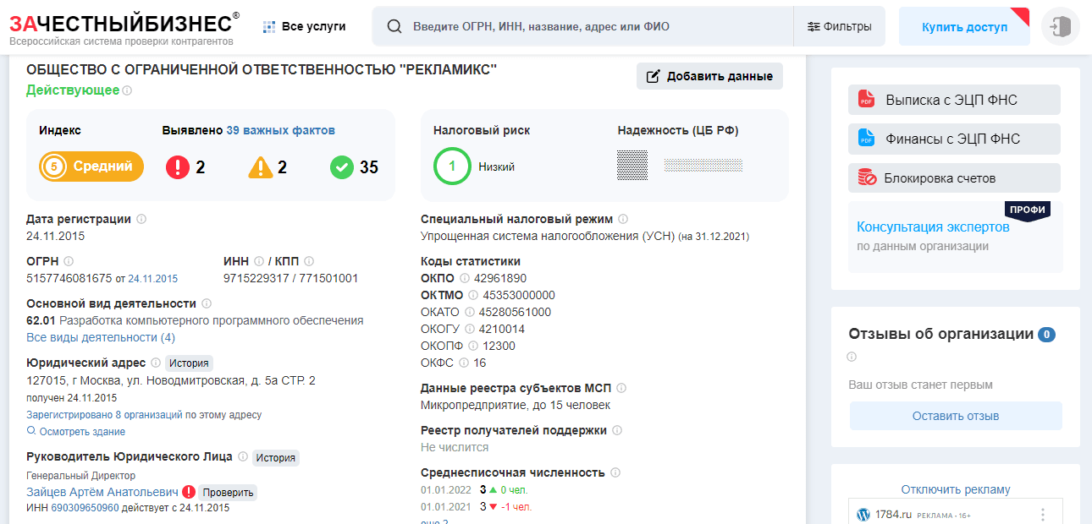The width and height of the screenshot is (1092, 524).
Task: Open the ad options three-dot menu
Action: pos(1043,514)
